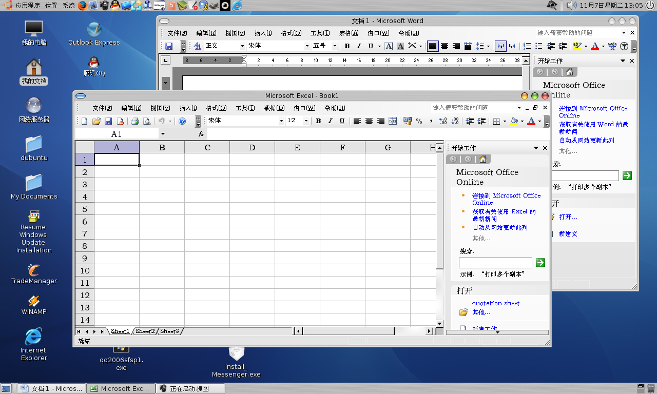Click Bullets list icon in Word
The width and height of the screenshot is (657, 394).
[539, 46]
